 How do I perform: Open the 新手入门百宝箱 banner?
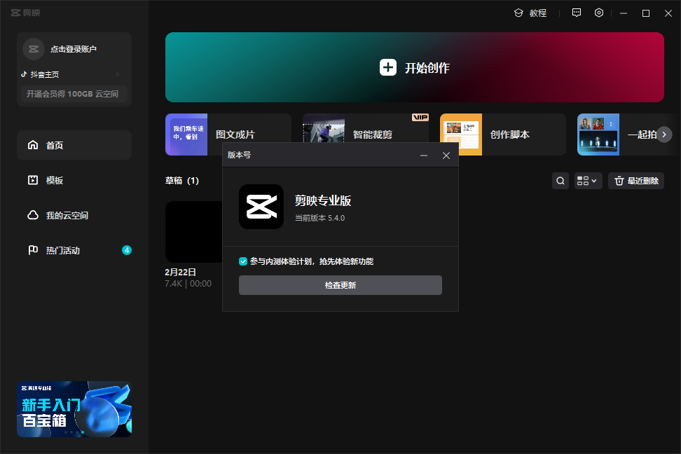pyautogui.click(x=74, y=409)
